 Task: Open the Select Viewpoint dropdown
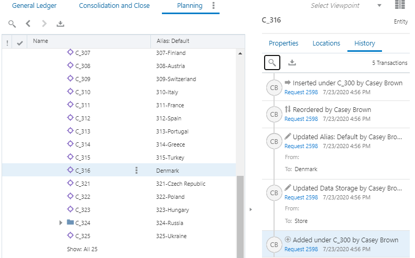point(379,6)
